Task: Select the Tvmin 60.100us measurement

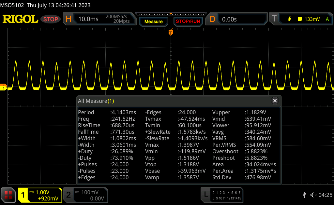Action: pos(174,125)
